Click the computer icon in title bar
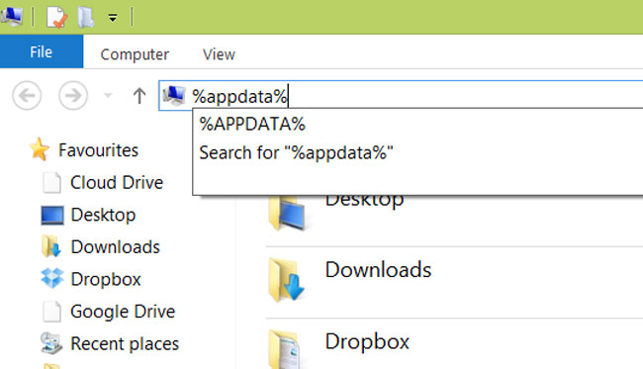 click(x=11, y=17)
